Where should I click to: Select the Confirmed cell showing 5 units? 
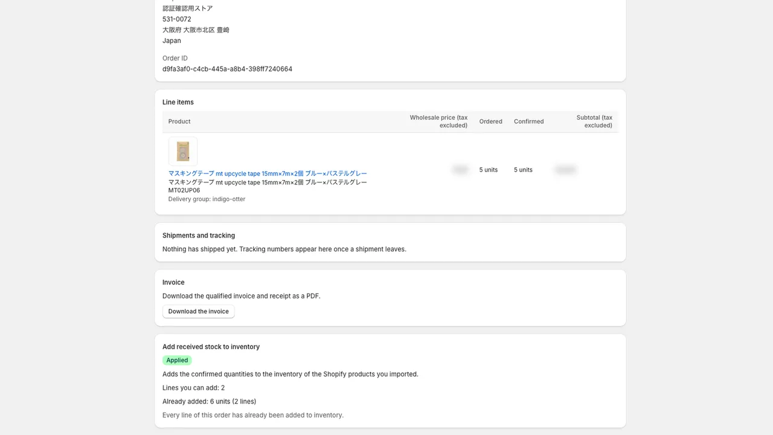point(523,170)
